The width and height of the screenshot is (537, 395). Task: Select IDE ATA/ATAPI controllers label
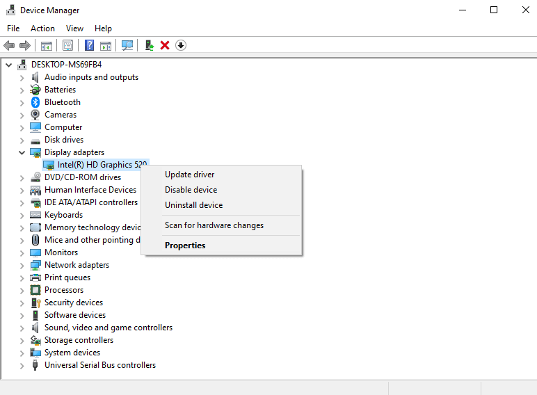pyautogui.click(x=91, y=202)
